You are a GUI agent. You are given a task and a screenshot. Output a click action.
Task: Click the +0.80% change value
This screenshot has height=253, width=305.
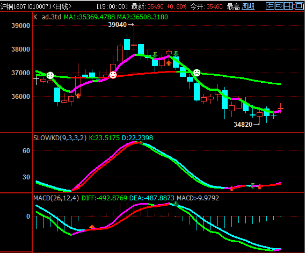pyautogui.click(x=177, y=6)
